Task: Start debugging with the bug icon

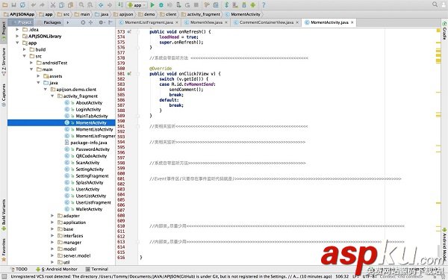Action: (x=161, y=5)
